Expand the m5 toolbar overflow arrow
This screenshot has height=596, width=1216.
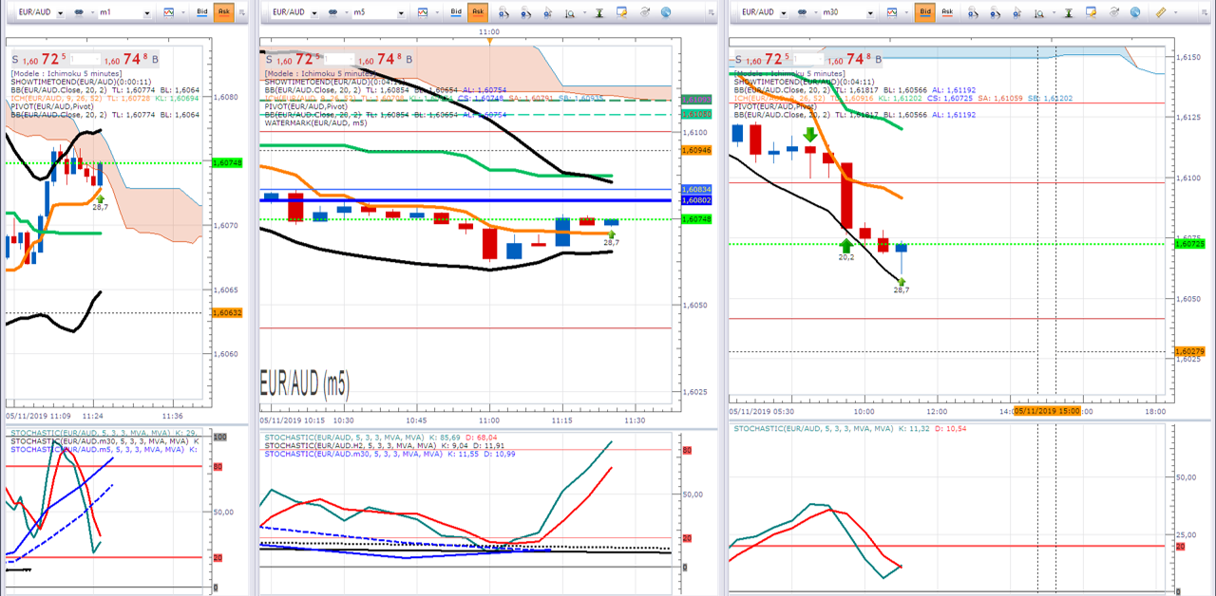pyautogui.click(x=711, y=13)
